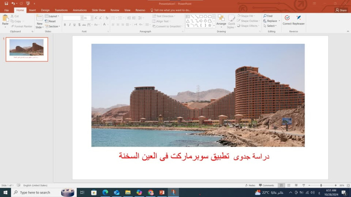Screen dimensions: 351x197
Task: Toggle italic formatting on the selected text
Action: pos(70,25)
